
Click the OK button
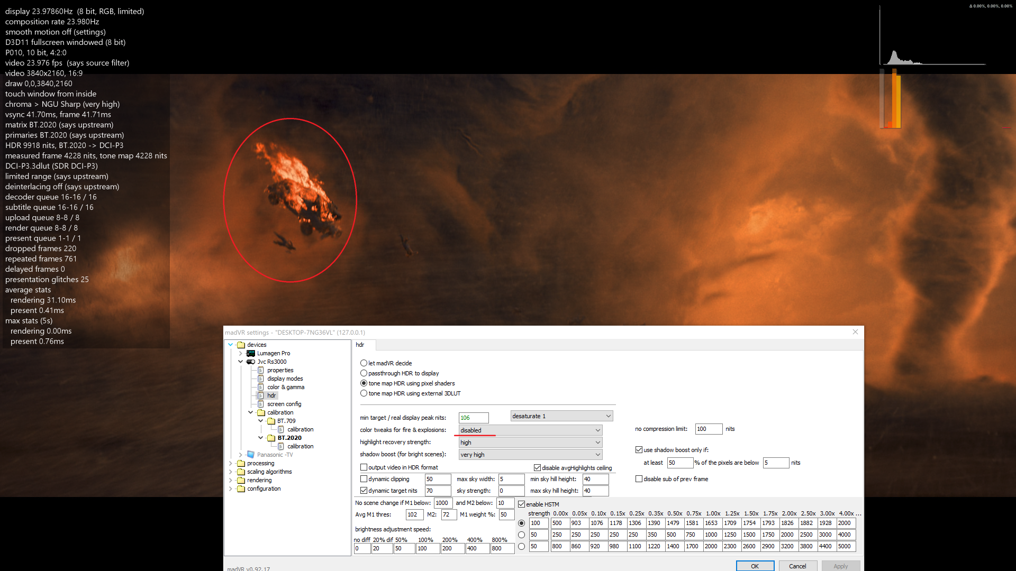(755, 566)
